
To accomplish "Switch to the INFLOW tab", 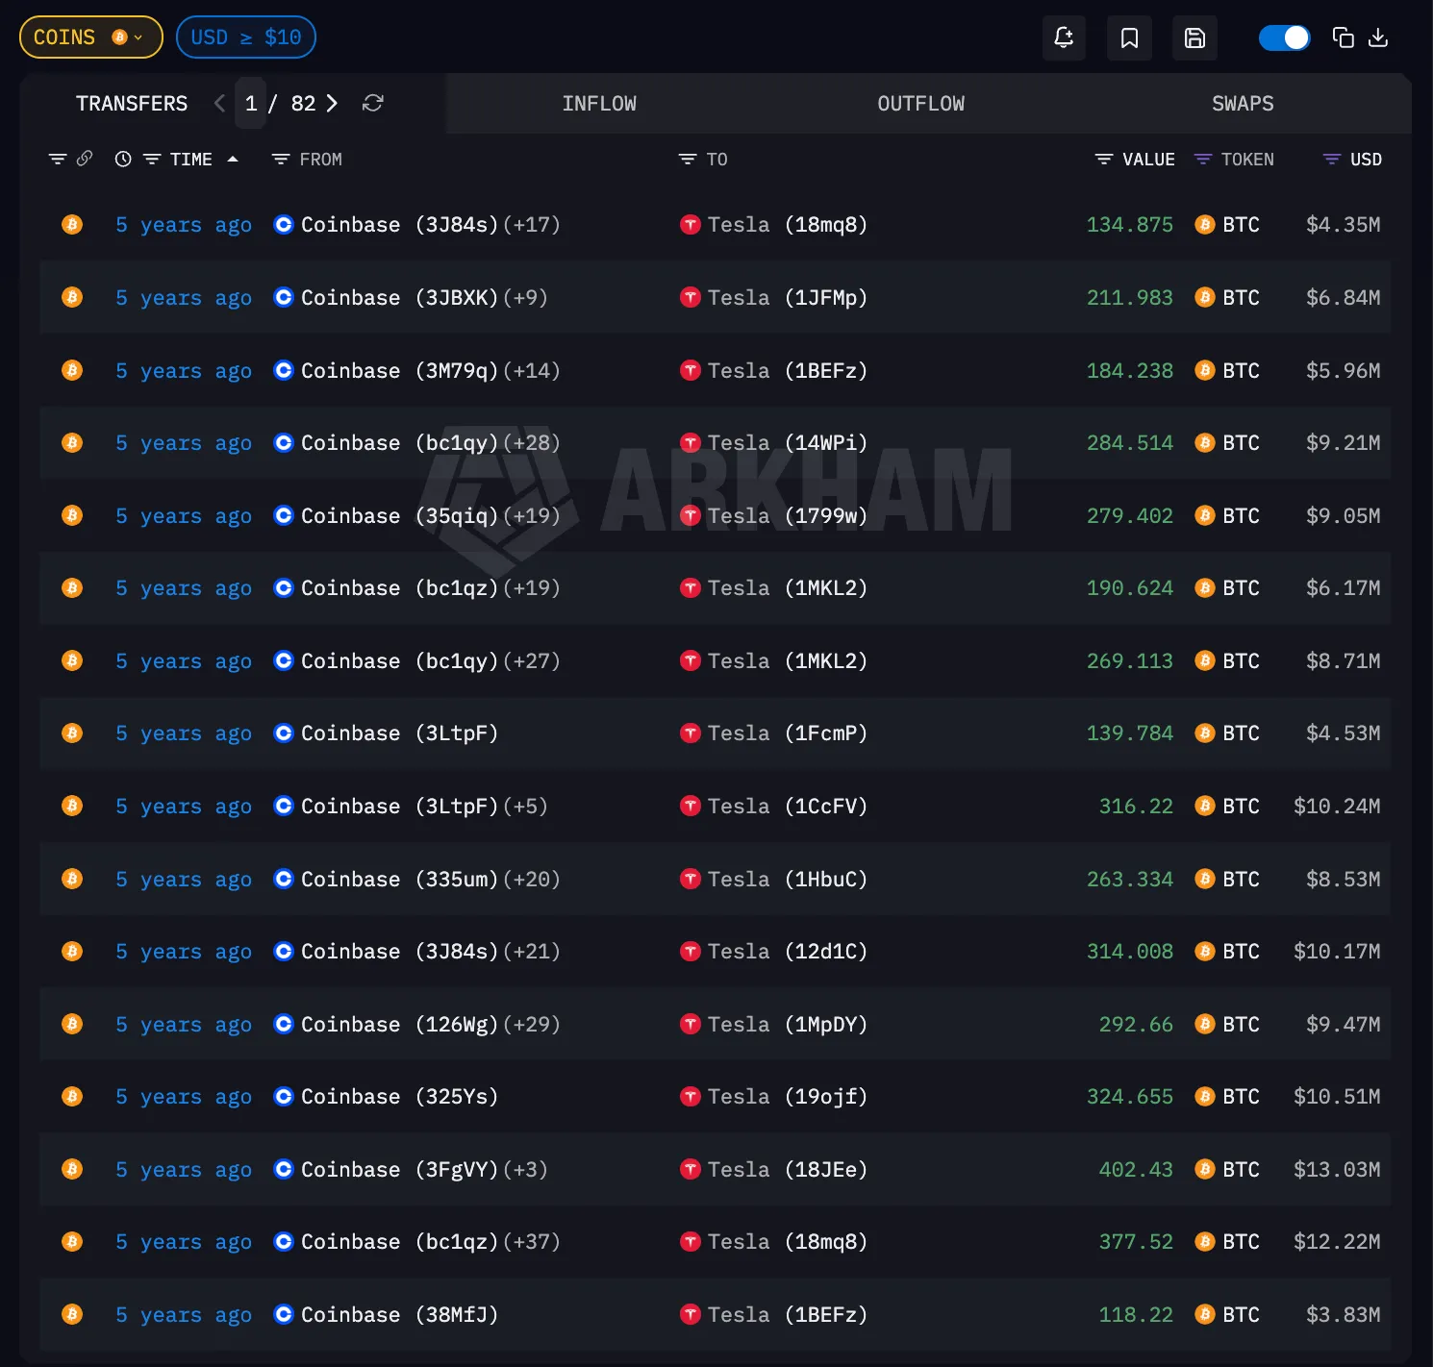I will 599,103.
